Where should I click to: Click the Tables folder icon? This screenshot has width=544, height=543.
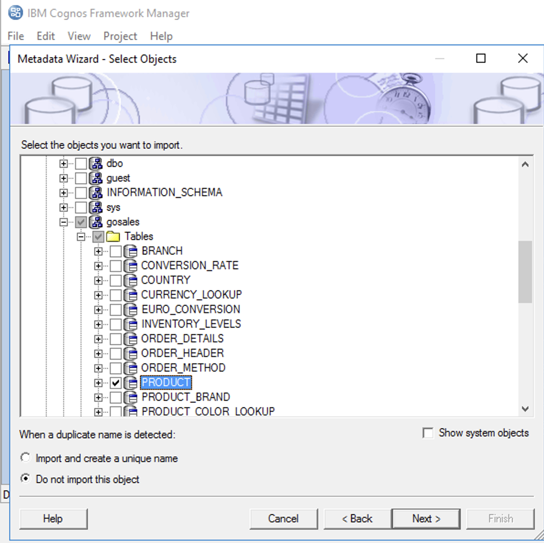click(x=114, y=236)
